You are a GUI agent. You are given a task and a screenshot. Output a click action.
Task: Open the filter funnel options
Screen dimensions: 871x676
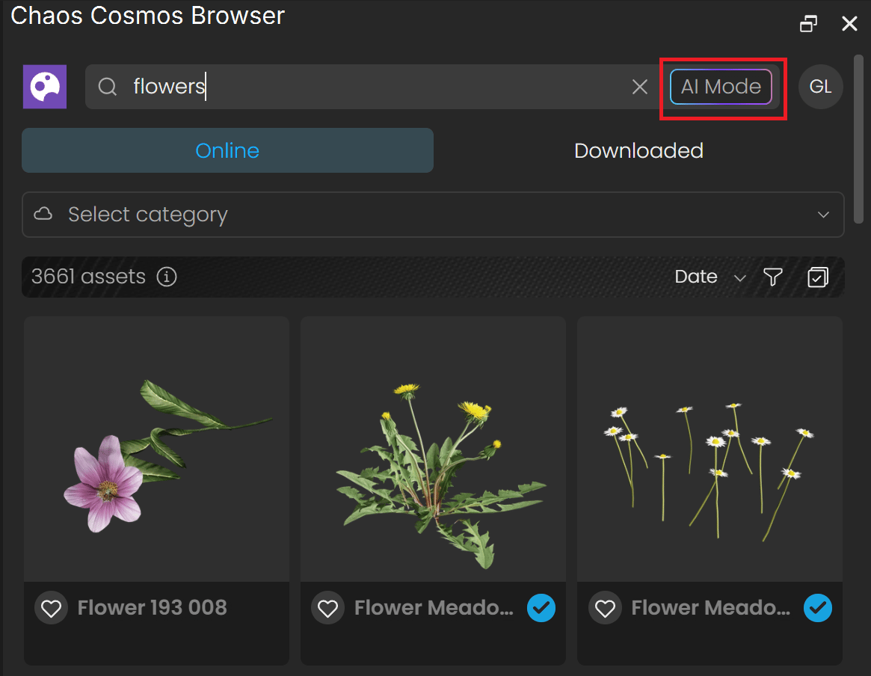coord(772,277)
